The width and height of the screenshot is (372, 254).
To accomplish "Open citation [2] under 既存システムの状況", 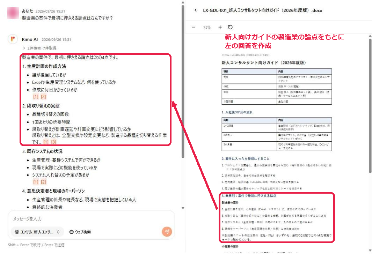I will (43, 182).
